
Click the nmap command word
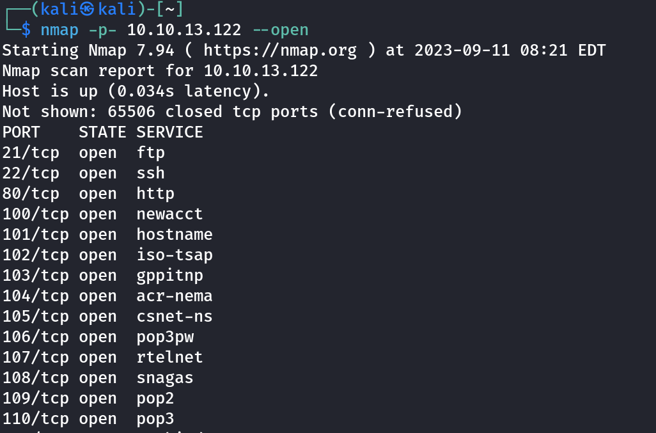click(x=59, y=30)
